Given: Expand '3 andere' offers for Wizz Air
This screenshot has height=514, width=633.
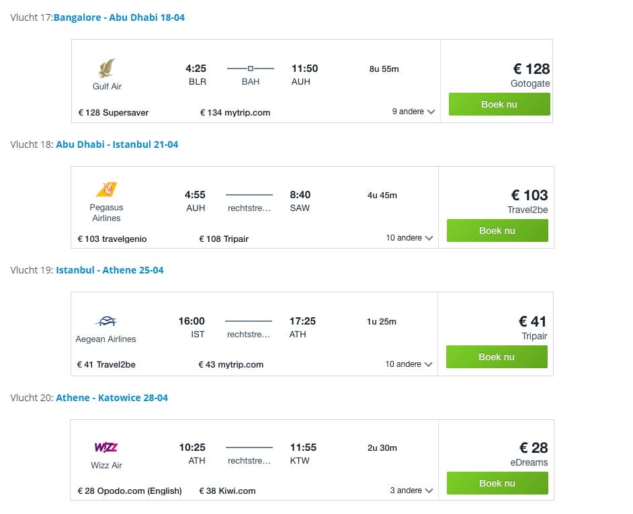Looking at the screenshot, I should point(411,490).
